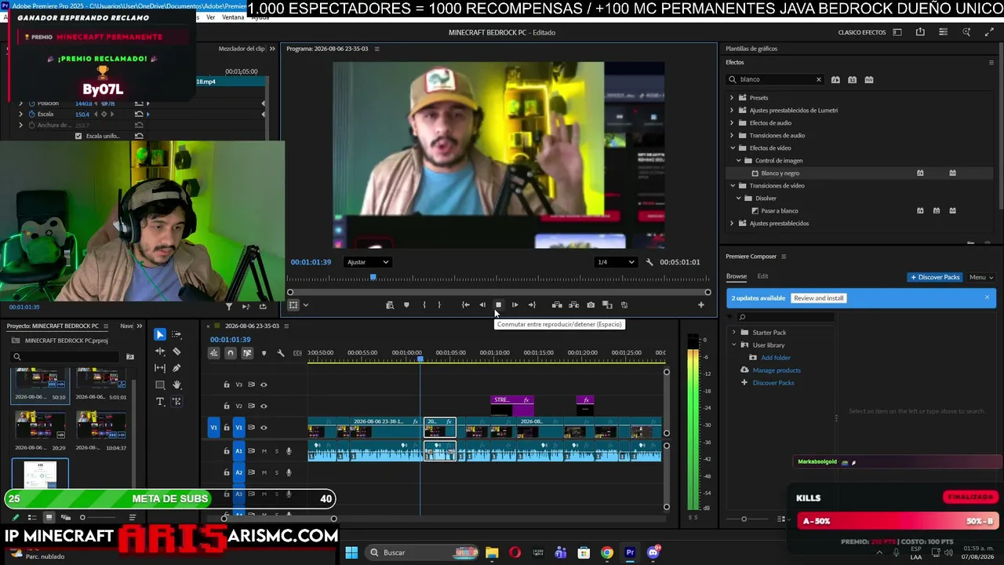The height and width of the screenshot is (565, 1004).
Task: Filter by YUV effects icon
Action: click(868, 80)
